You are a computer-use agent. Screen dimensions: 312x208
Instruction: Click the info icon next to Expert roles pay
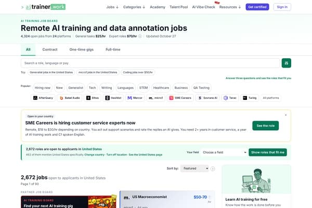pos(140,36)
